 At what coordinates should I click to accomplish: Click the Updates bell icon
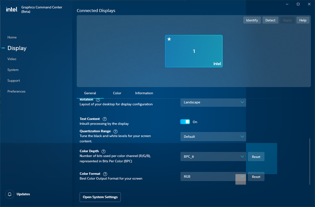pyautogui.click(x=10, y=194)
